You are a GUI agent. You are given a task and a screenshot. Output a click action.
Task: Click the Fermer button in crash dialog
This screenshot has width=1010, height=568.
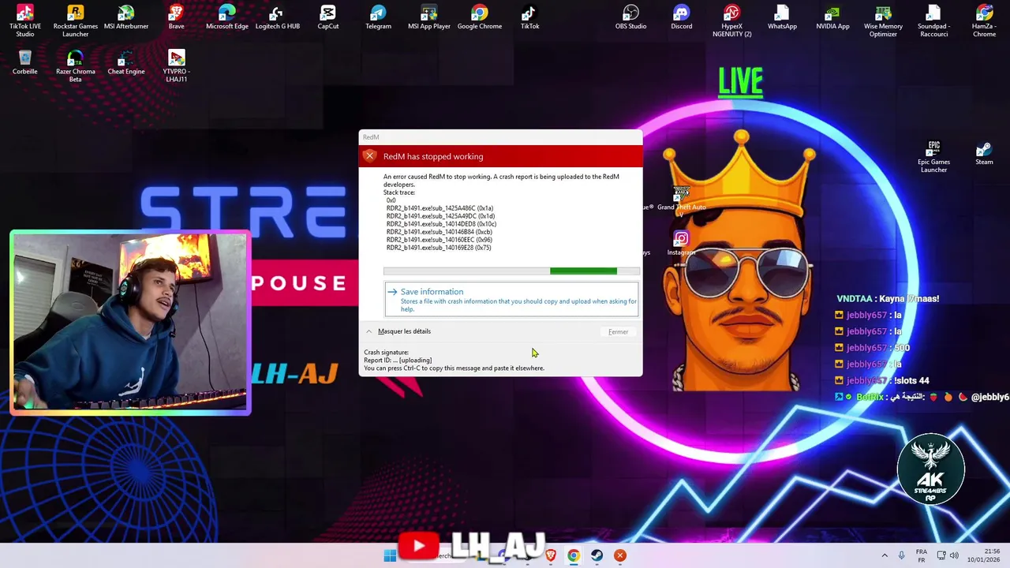[x=619, y=331]
